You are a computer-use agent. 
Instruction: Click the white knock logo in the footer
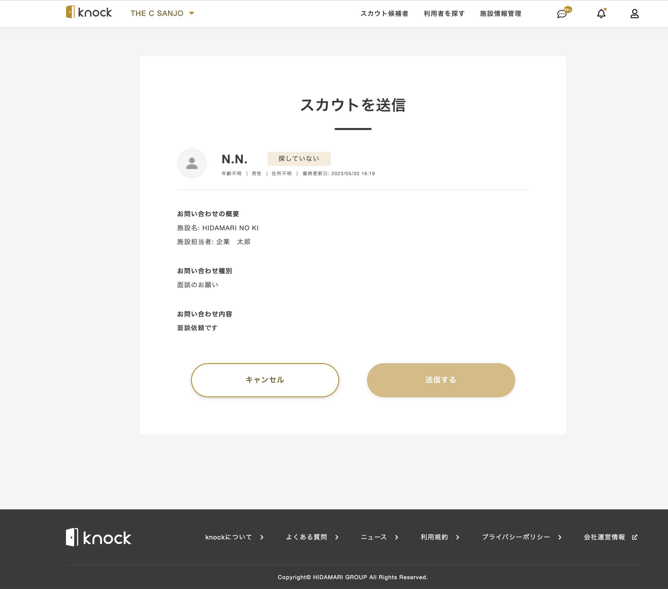98,537
